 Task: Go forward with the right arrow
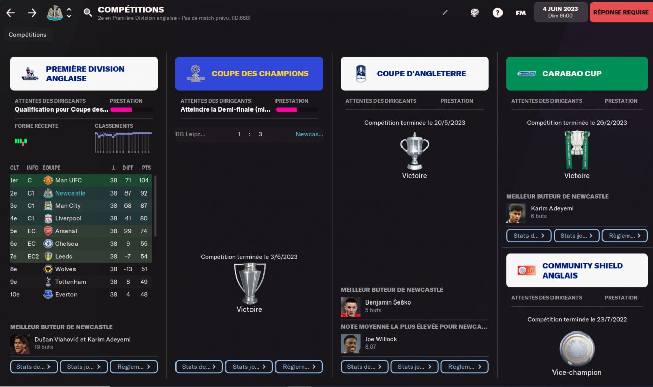[x=32, y=13]
